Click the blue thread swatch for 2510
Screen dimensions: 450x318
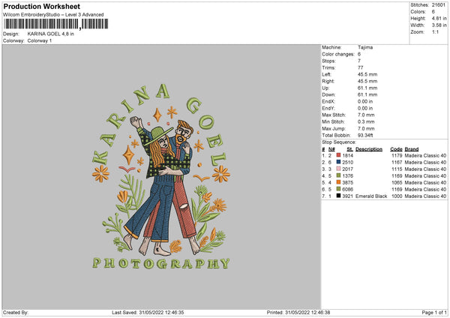[338, 162]
